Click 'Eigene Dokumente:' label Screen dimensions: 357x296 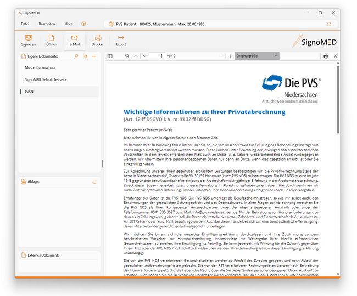tap(43, 56)
